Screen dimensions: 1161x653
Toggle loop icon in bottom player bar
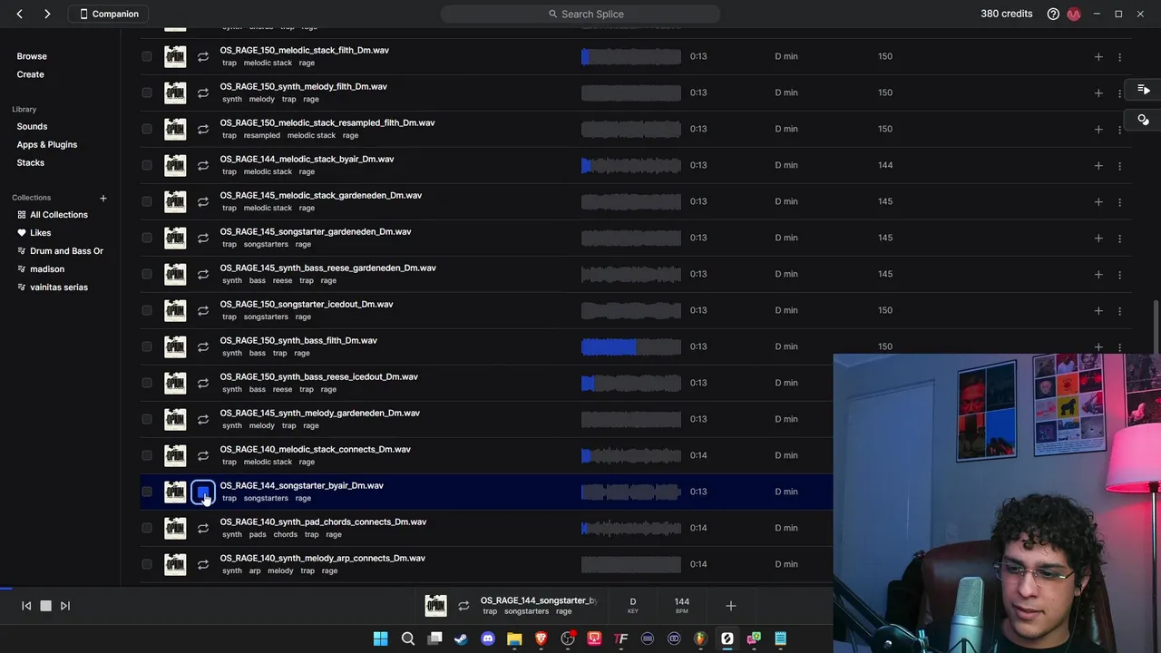click(x=463, y=606)
